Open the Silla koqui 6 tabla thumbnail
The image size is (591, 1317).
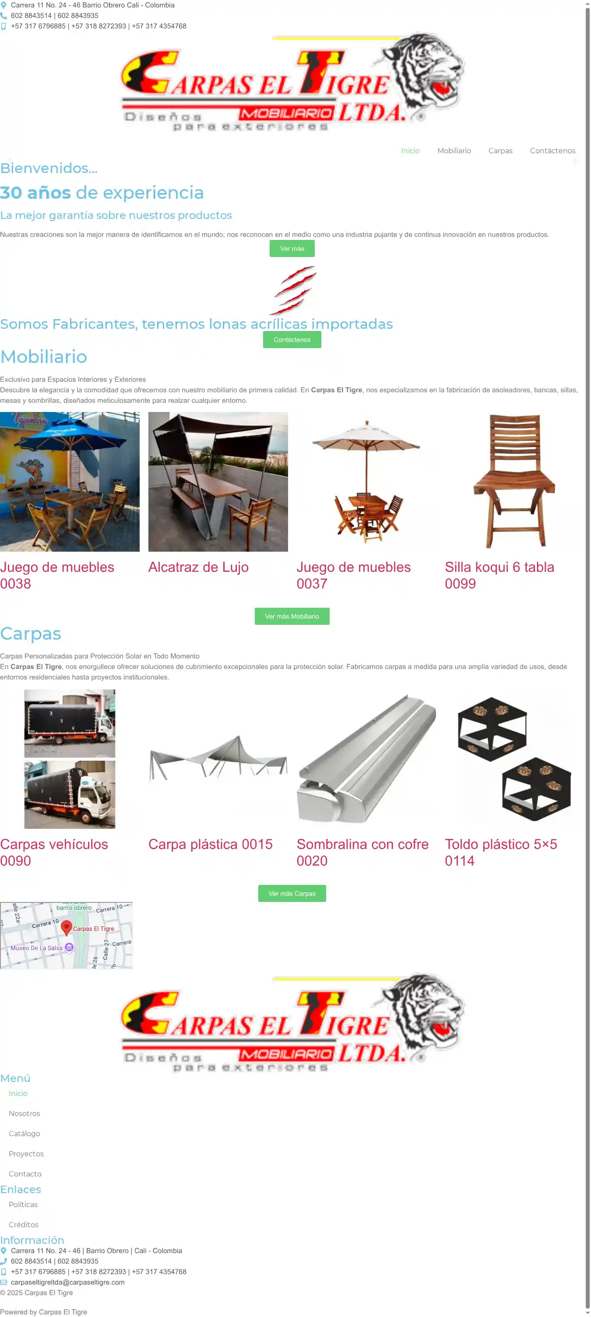point(514,482)
